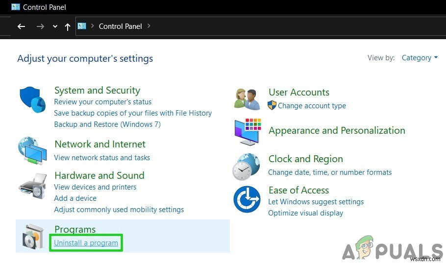Expand chevron after Control Panel breadcrumb

(x=149, y=26)
